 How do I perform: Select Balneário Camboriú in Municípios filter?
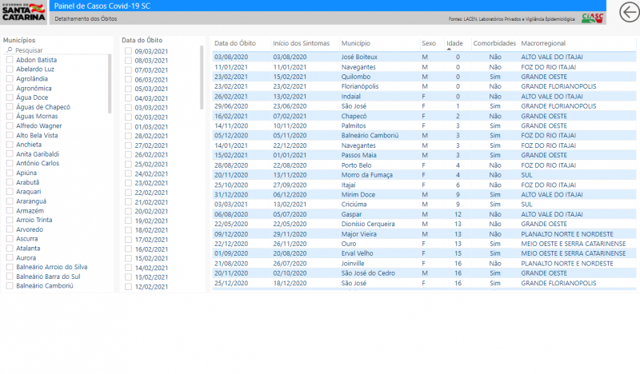(x=10, y=285)
